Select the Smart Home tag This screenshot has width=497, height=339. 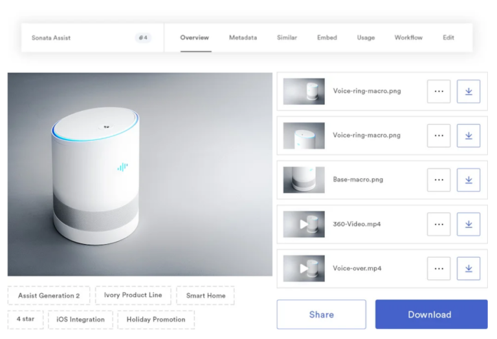pos(205,296)
